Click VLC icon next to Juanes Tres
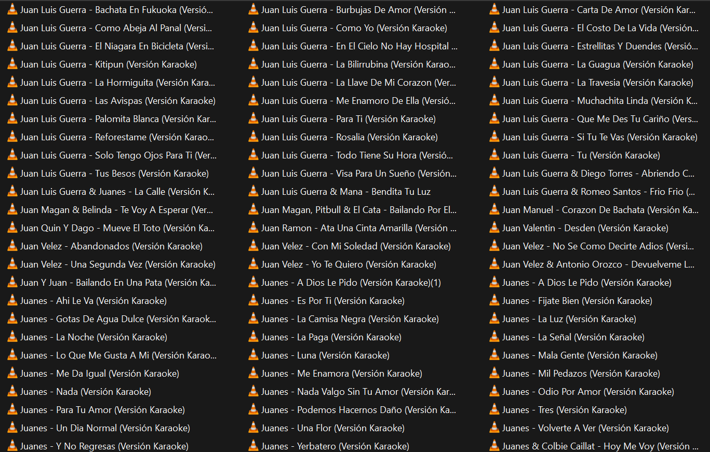The height and width of the screenshot is (452, 710). [x=494, y=410]
